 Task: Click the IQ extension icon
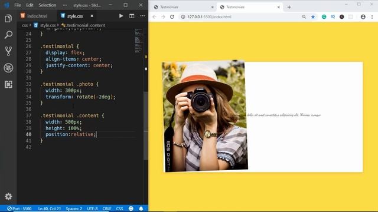coord(333,17)
